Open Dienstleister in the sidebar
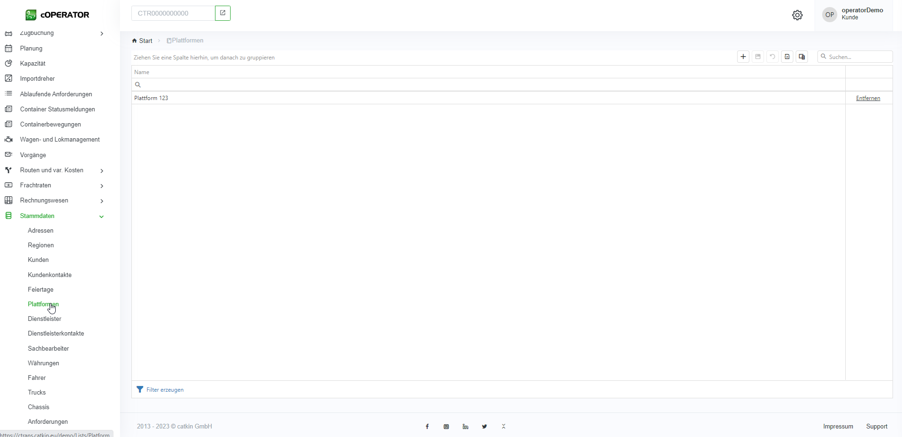 click(44, 319)
